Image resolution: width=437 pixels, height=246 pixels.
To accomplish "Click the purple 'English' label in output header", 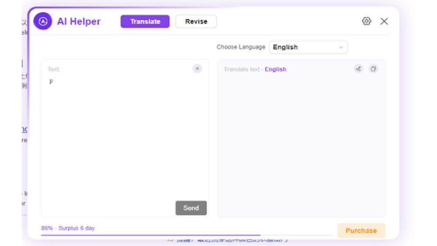I will [275, 69].
